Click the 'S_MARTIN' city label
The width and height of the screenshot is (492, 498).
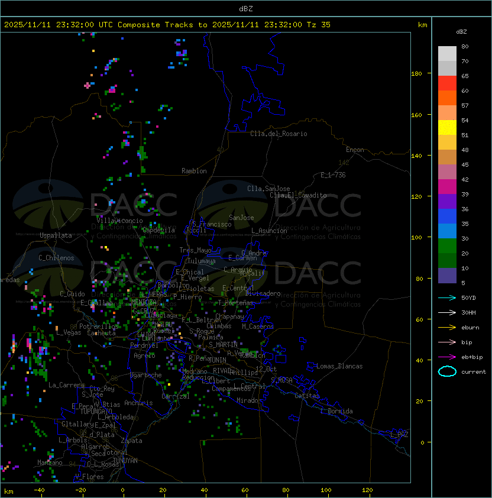tap(224, 345)
